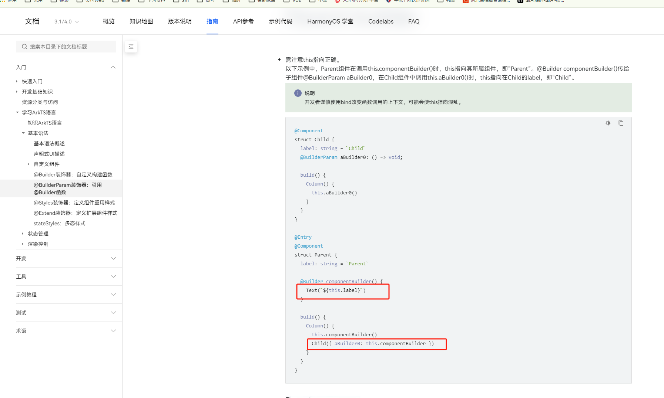Open 基本语法概述 page
The height and width of the screenshot is (398, 664).
pyautogui.click(x=49, y=143)
